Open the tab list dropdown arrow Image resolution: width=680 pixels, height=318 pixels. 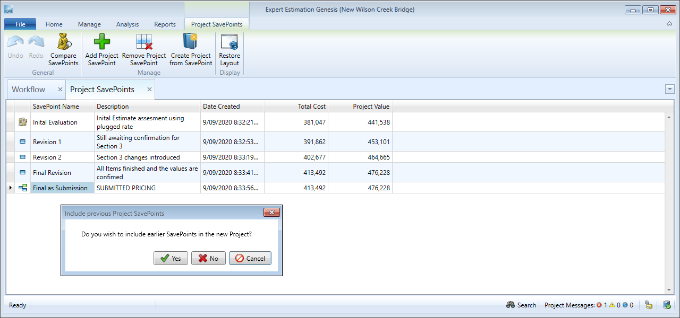669,89
